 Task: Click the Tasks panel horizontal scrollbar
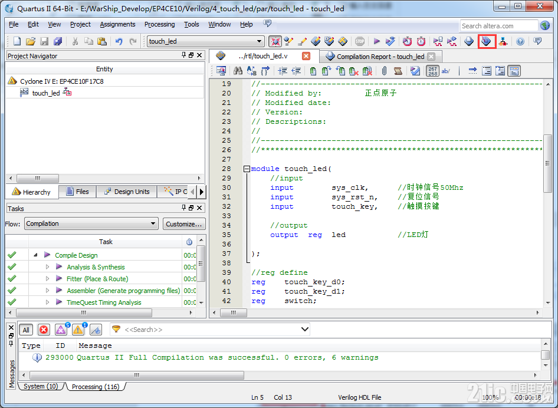(84, 312)
